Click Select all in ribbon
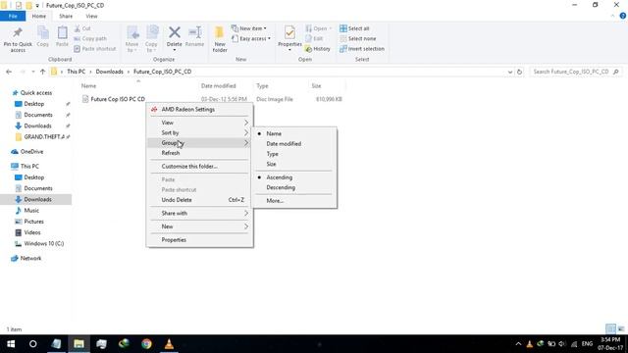This screenshot has height=353, width=628. tap(354, 28)
